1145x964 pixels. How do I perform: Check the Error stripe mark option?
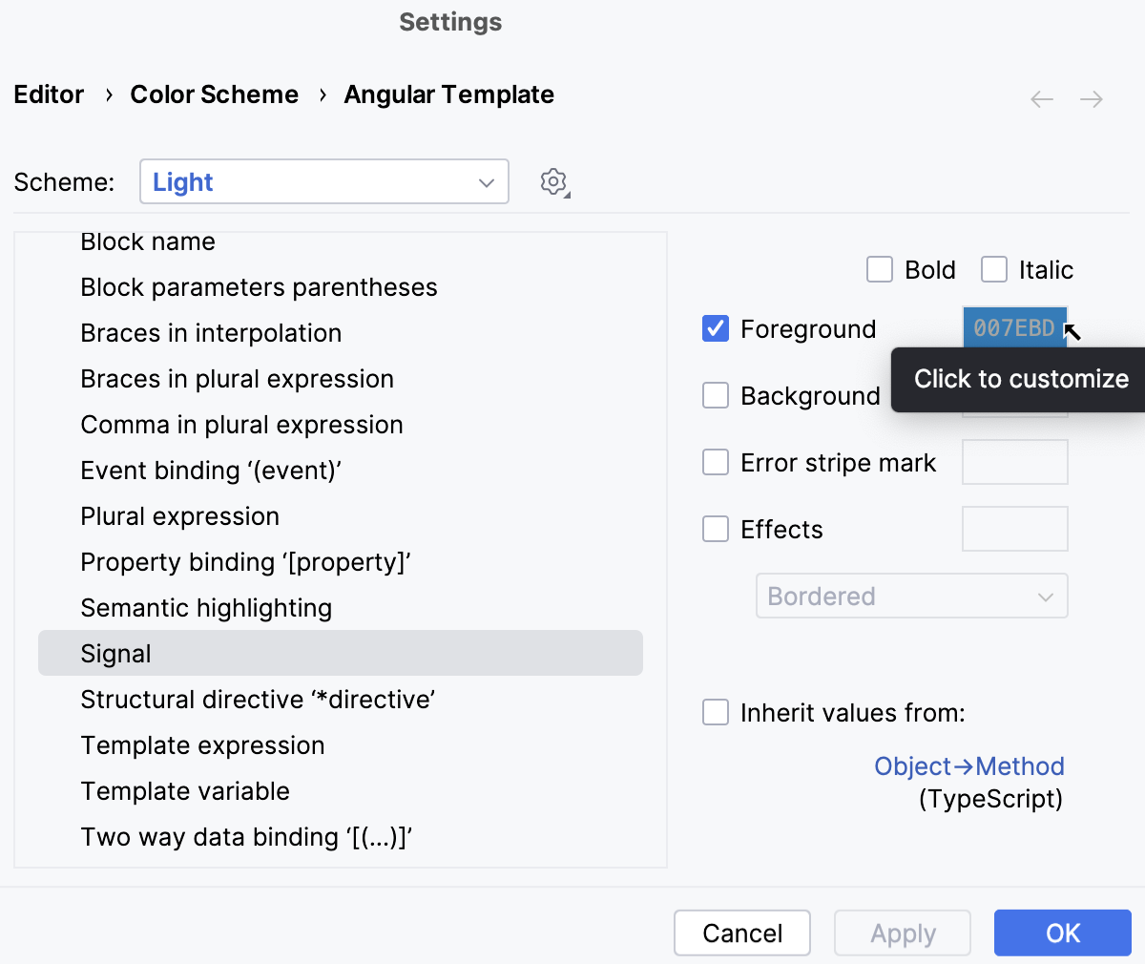tap(716, 462)
